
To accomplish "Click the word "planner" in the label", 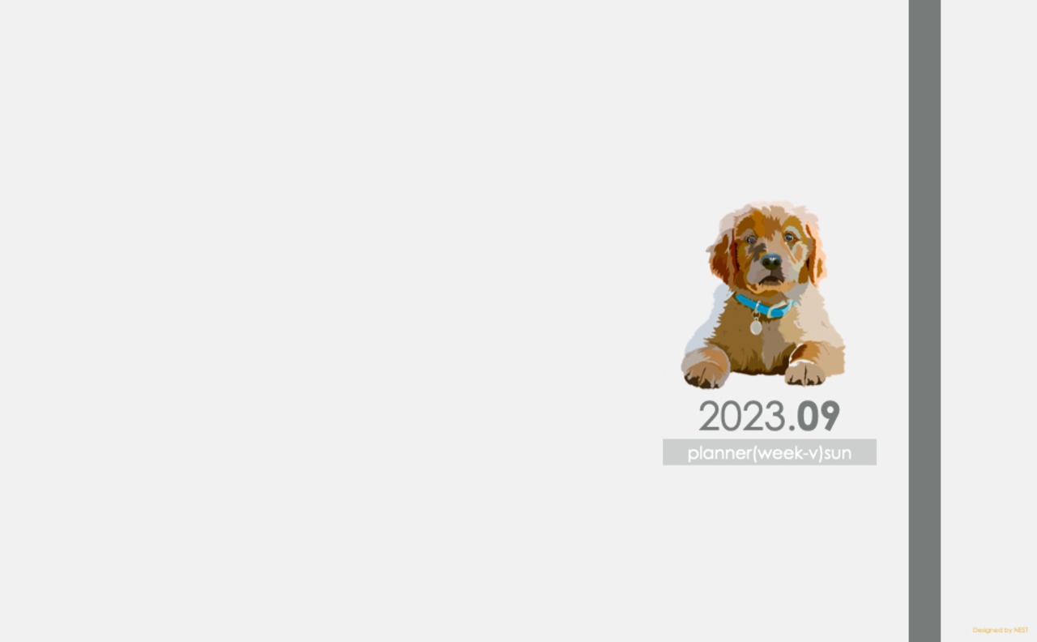I will click(719, 453).
